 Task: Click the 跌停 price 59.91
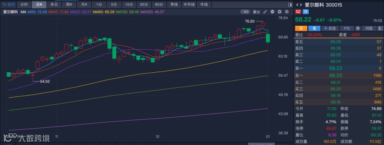[x=377, y=128]
